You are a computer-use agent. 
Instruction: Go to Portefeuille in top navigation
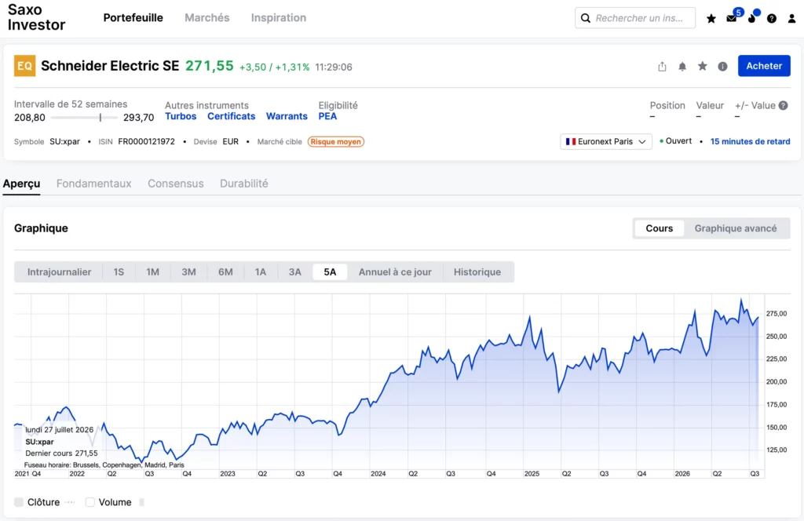click(133, 18)
